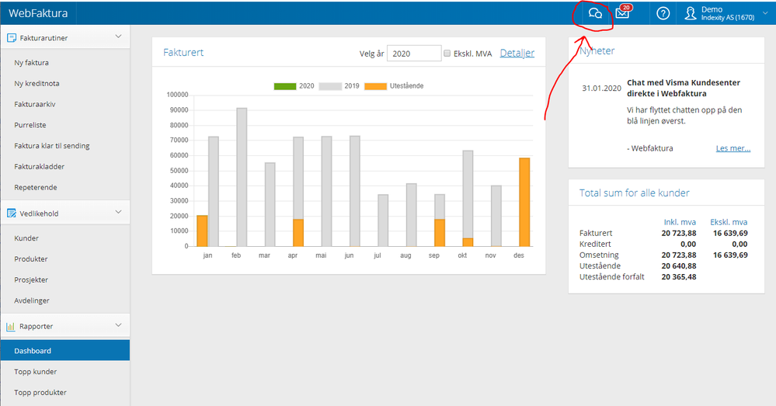
Task: Click the Total sum for alle kunder heading
Action: click(635, 193)
